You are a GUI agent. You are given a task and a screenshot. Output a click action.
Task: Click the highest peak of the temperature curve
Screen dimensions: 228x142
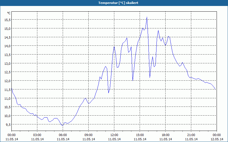(147, 17)
